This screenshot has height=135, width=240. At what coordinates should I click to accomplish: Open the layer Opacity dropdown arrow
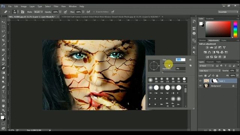pyautogui.click(x=237, y=70)
